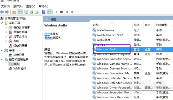Open the 帮助(H) menu

tap(43, 6)
